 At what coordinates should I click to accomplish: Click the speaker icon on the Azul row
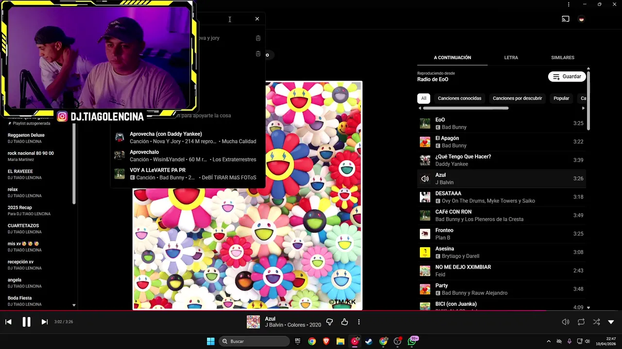425,179
